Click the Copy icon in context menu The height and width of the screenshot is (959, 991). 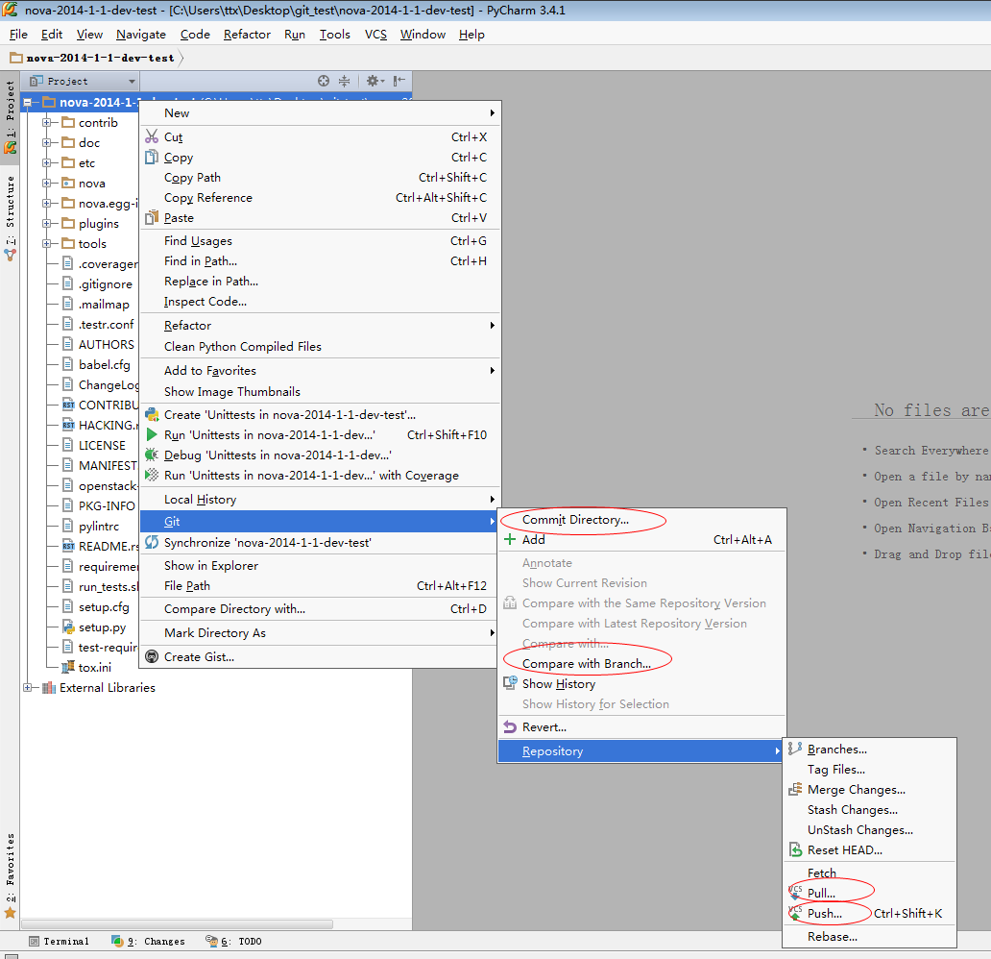152,157
